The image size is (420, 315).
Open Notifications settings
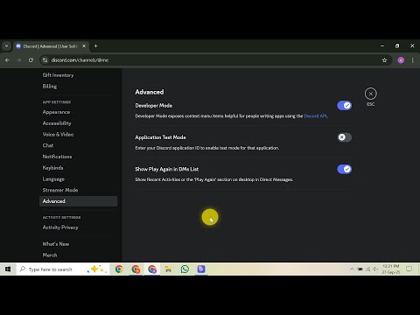tap(57, 157)
